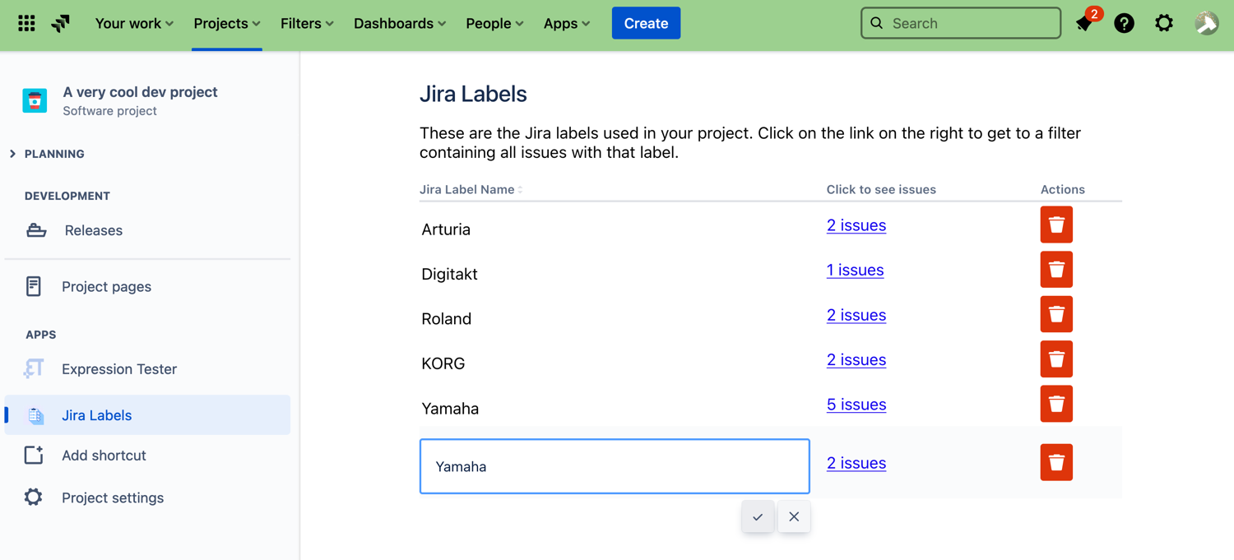Image resolution: width=1234 pixels, height=560 pixels.
Task: Delete the KORG label
Action: 1056,359
